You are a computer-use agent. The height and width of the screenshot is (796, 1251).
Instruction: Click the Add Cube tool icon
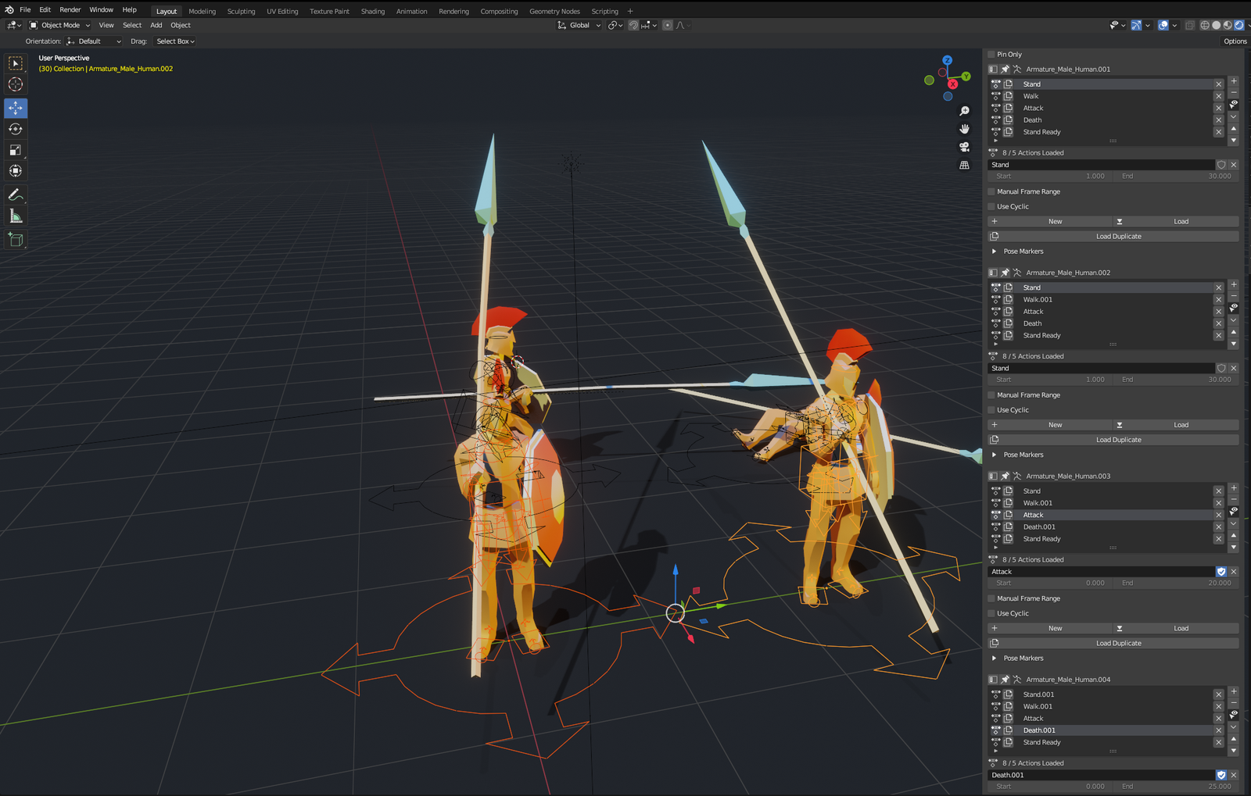pos(16,240)
